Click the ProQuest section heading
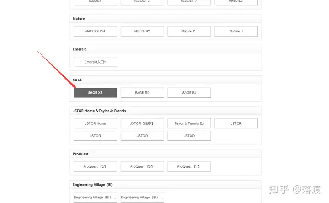 point(80,154)
